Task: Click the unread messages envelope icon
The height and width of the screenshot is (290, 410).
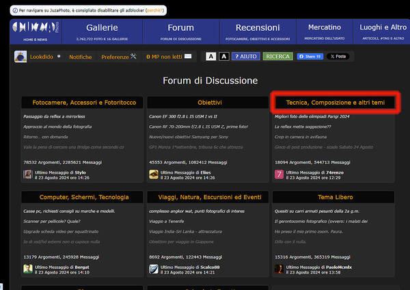Action: 188,57
